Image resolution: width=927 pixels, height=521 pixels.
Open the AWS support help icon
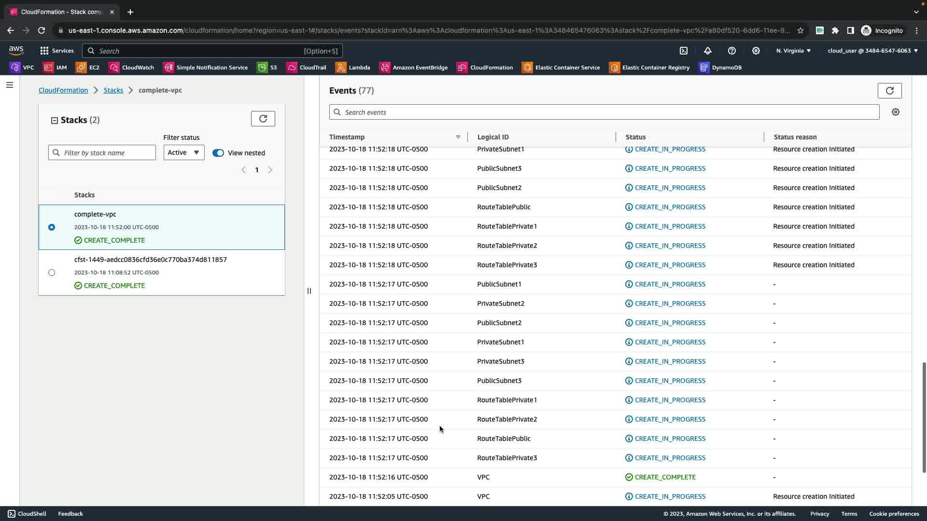(732, 51)
